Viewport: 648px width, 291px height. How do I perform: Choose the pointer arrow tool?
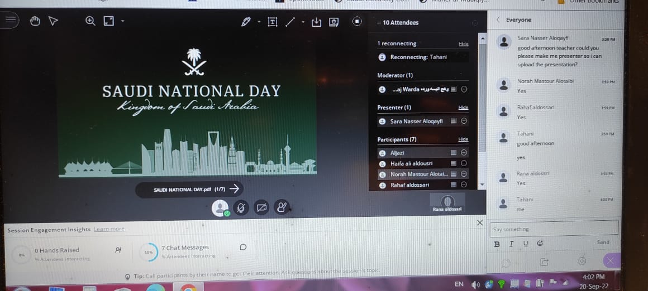[x=53, y=21]
